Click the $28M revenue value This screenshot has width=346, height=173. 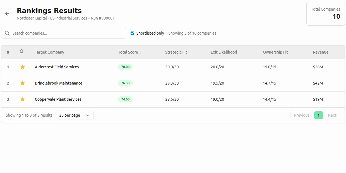click(318, 67)
